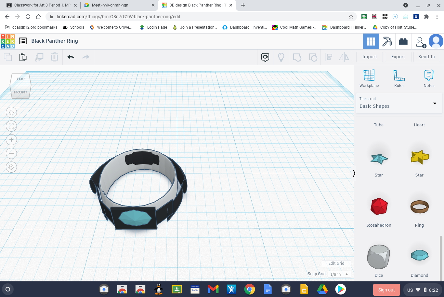Toggle orthographic perspective view cube button

[11, 167]
